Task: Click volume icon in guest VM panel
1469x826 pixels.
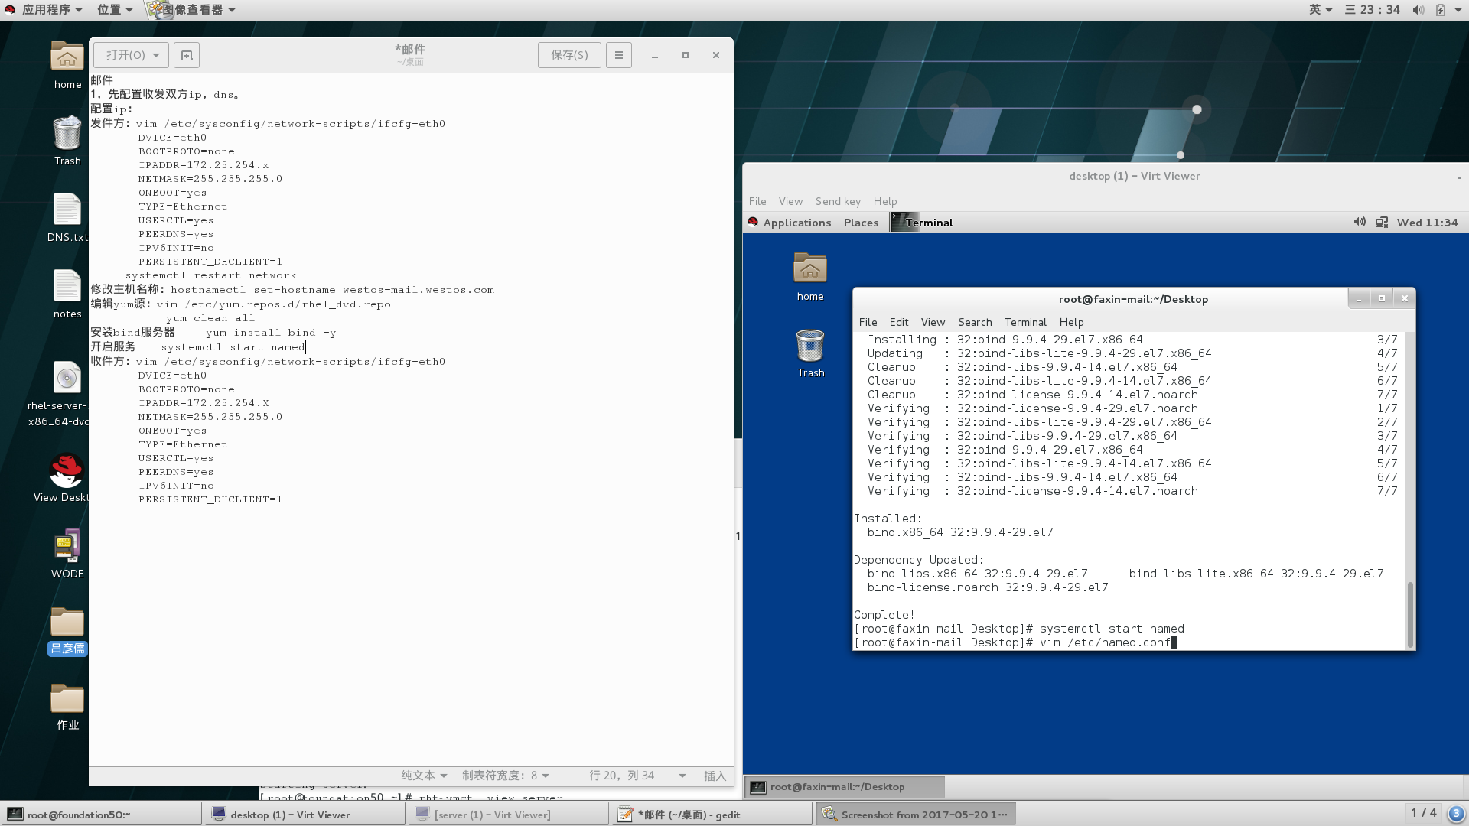Action: click(1360, 222)
